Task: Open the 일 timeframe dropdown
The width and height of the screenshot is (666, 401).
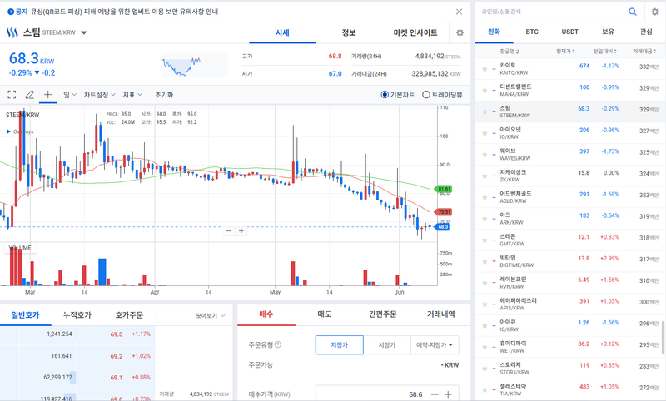Action: [70, 95]
